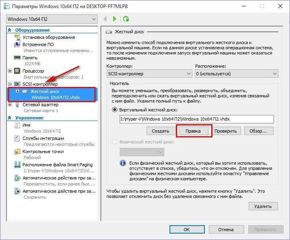Click the green forward navigation arrow
The height and width of the screenshot is (240, 290).
[x=114, y=19]
